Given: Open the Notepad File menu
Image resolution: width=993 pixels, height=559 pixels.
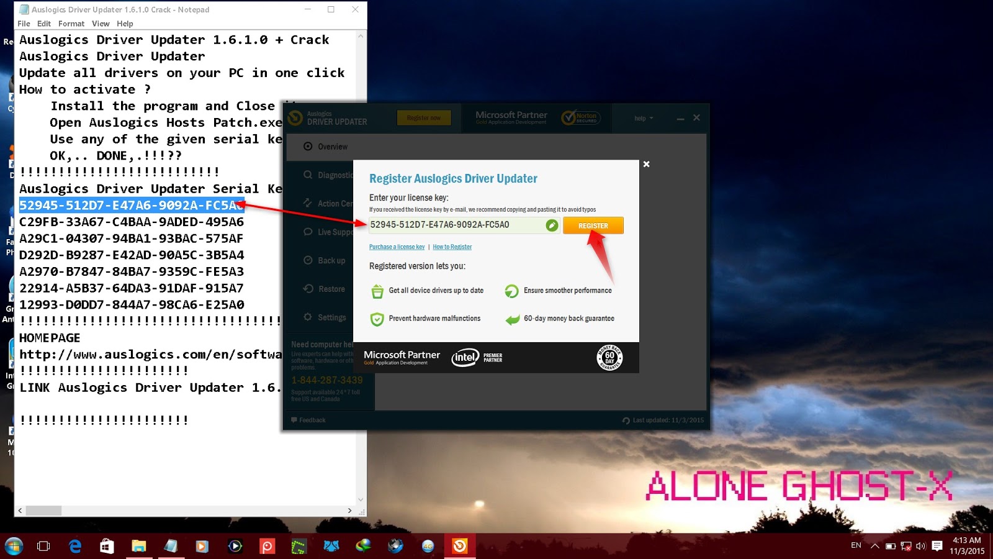Looking at the screenshot, I should (24, 24).
